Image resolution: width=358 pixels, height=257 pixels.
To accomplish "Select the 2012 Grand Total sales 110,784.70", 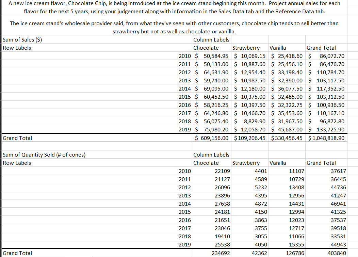I will (x=326, y=73).
